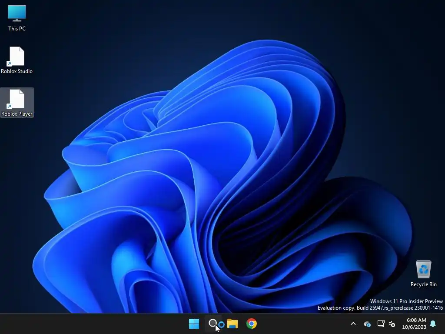Open taskbar Search magnifier

click(213, 324)
